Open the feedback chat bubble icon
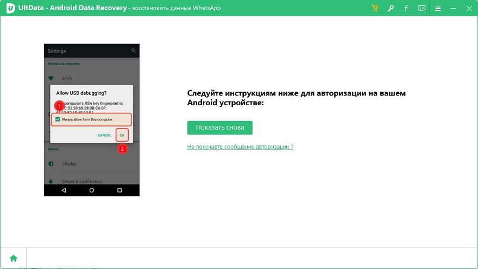 point(422,9)
